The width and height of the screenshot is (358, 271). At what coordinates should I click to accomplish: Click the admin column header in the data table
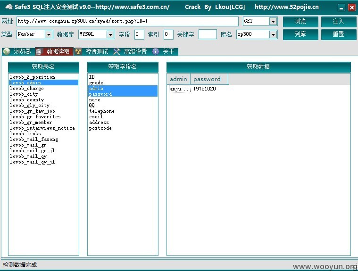[179, 79]
